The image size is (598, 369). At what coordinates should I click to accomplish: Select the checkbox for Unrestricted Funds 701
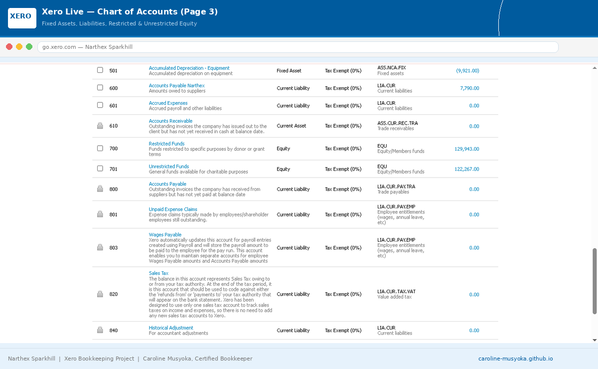tap(100, 169)
